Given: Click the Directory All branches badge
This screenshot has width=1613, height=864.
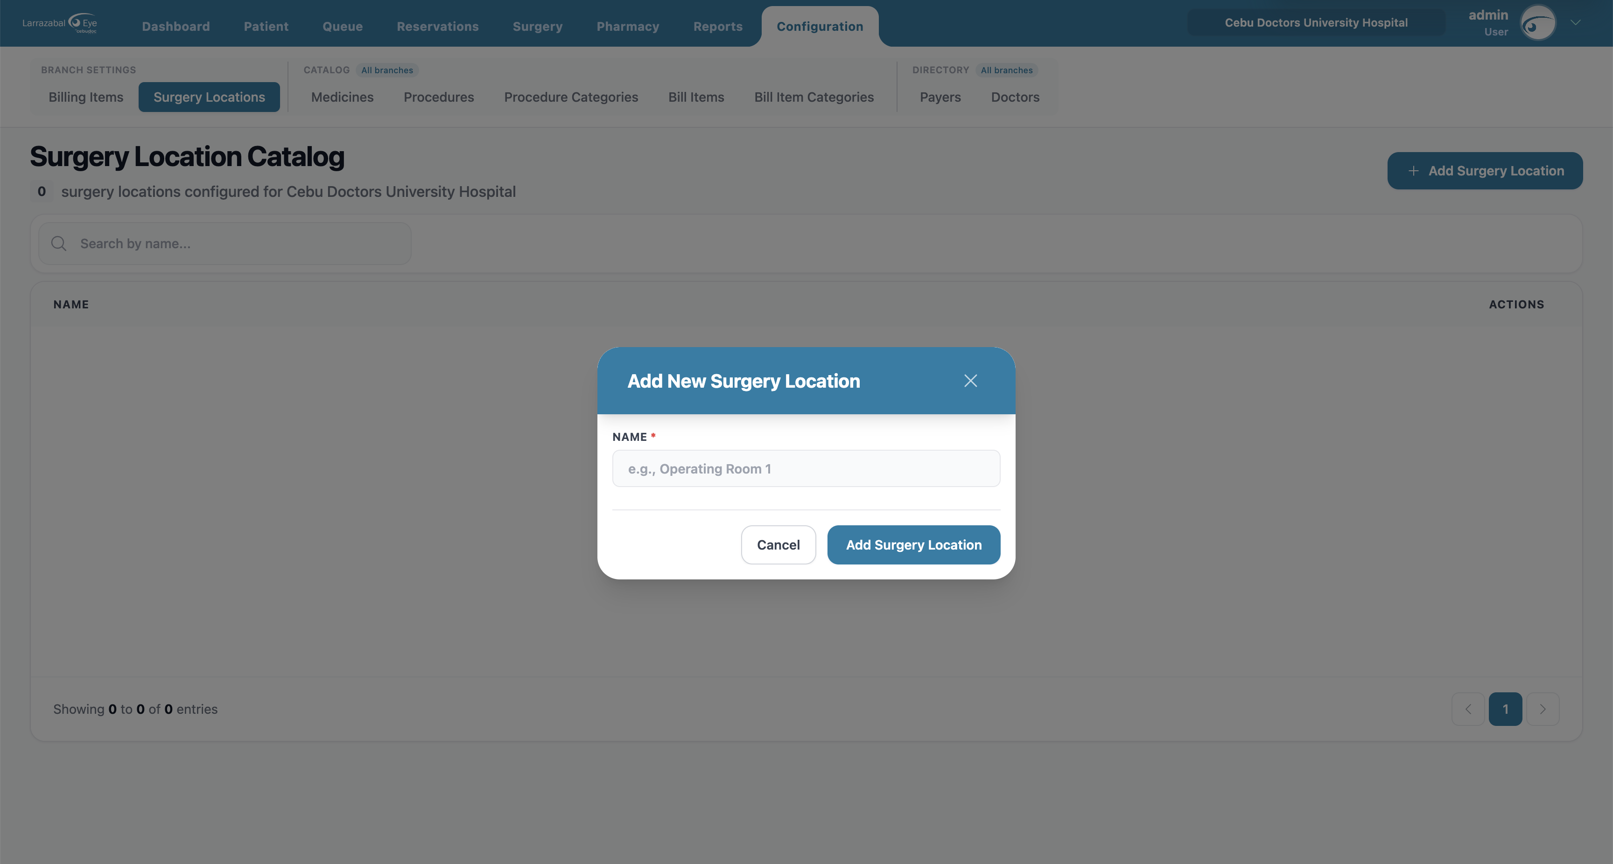Looking at the screenshot, I should [x=1006, y=70].
